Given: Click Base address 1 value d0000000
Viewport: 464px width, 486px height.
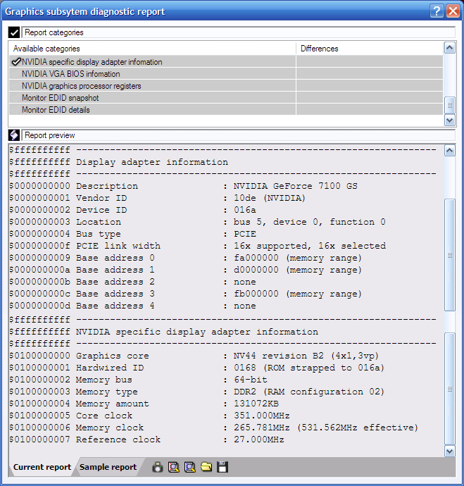Looking at the screenshot, I should pyautogui.click(x=256, y=270).
